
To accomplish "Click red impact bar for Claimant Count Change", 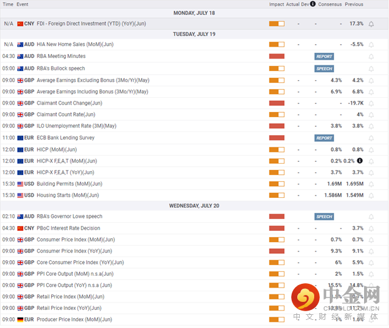I will 277,103.
